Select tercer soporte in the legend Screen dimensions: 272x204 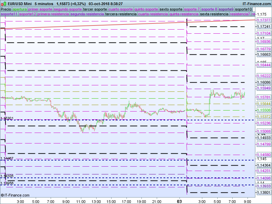[x=95, y=9]
